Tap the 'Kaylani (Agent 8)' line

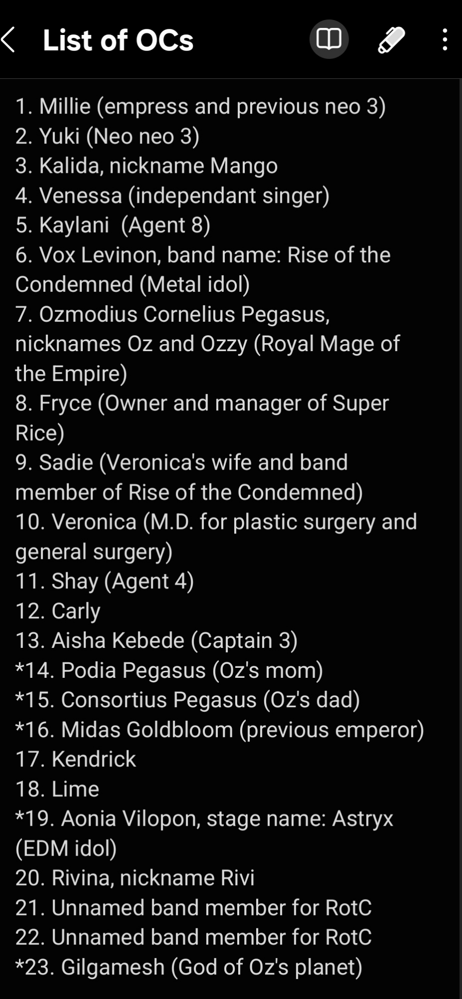pos(113,225)
